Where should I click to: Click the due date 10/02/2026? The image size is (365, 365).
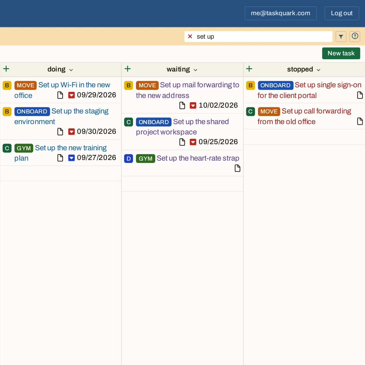[218, 106]
